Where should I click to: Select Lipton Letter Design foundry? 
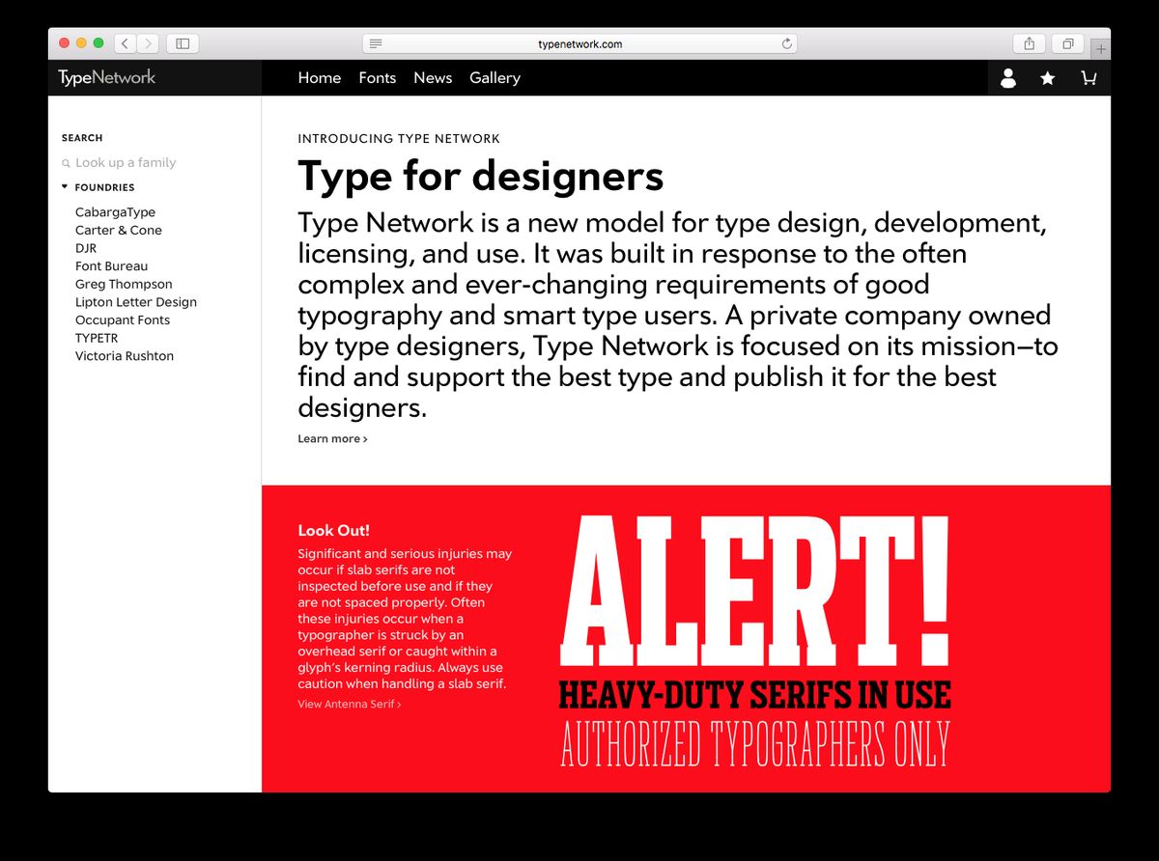(135, 302)
